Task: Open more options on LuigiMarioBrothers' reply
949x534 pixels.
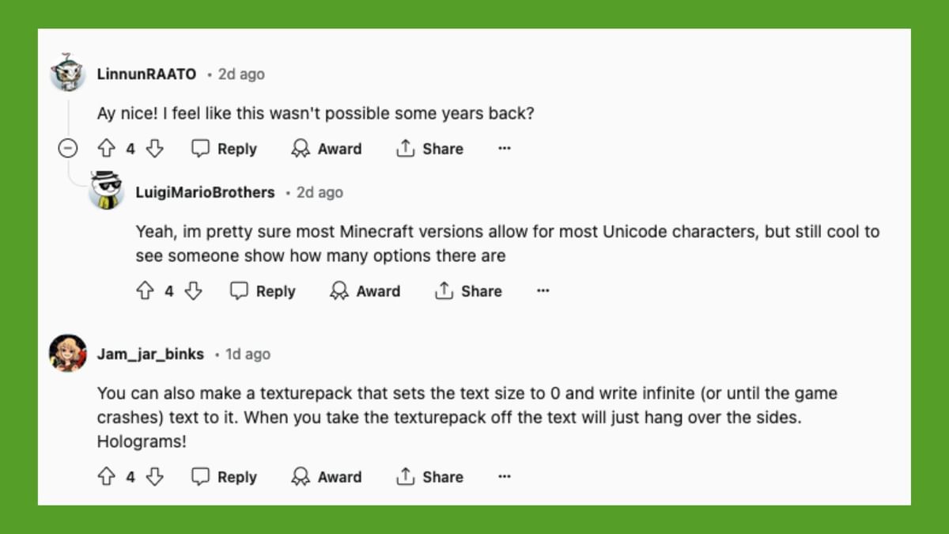Action: point(543,291)
